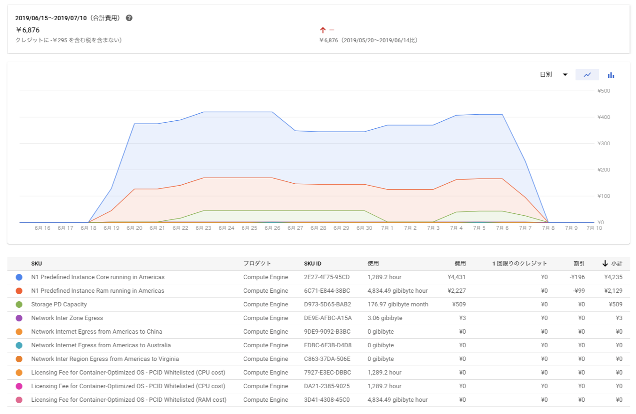Screen dimensions: 636x414
Task: Click the 6月 23 axis date label
Action: point(203,228)
